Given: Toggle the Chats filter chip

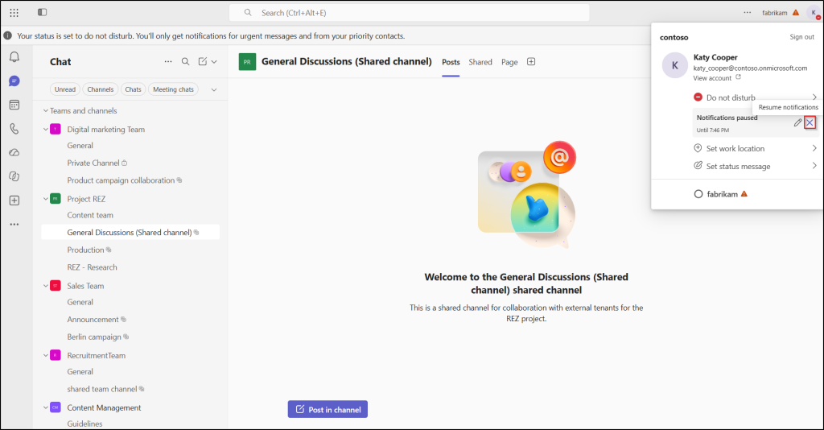Looking at the screenshot, I should 133,89.
